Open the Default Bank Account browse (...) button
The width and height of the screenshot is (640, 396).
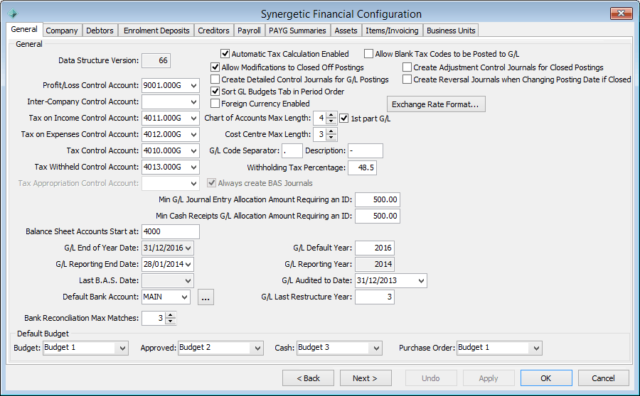(206, 297)
